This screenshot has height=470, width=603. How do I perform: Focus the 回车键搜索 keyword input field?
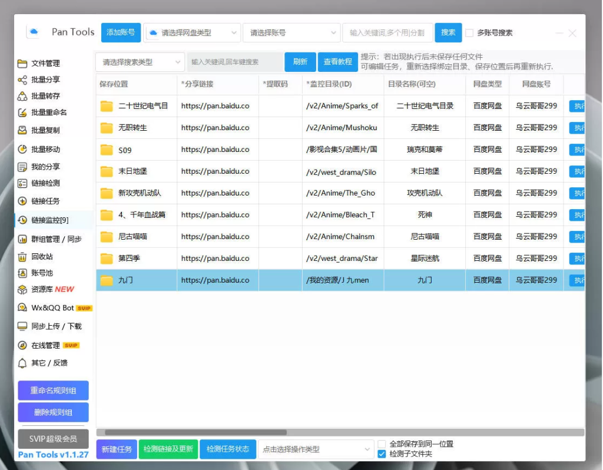[235, 62]
